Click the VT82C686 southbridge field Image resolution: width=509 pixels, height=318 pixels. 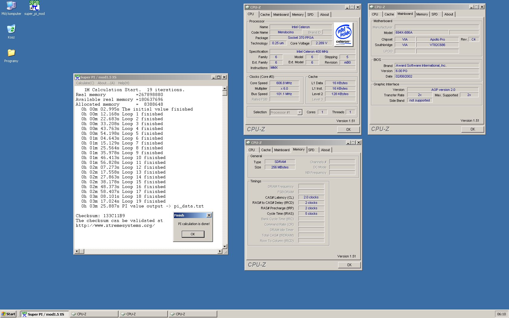pos(437,45)
